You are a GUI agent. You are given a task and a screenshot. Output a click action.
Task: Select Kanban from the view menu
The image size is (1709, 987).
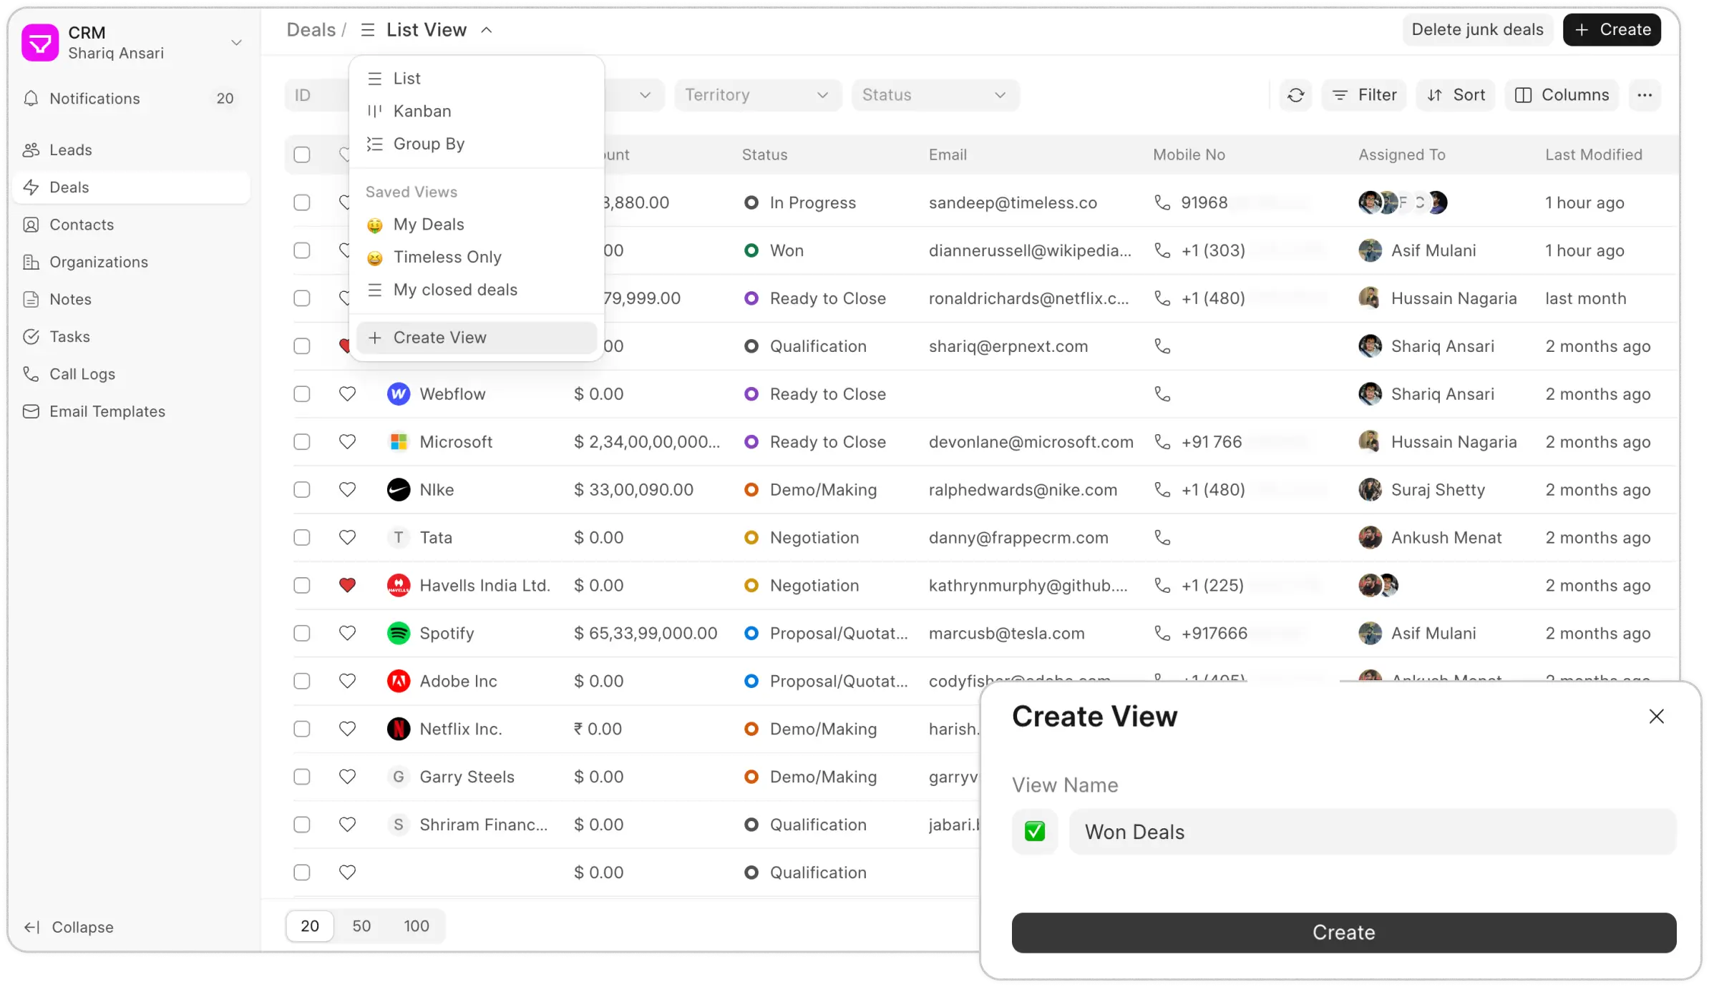click(x=422, y=111)
